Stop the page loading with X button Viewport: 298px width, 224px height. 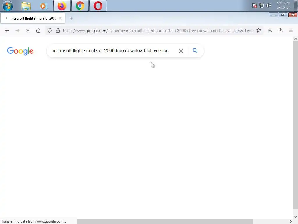(28, 30)
